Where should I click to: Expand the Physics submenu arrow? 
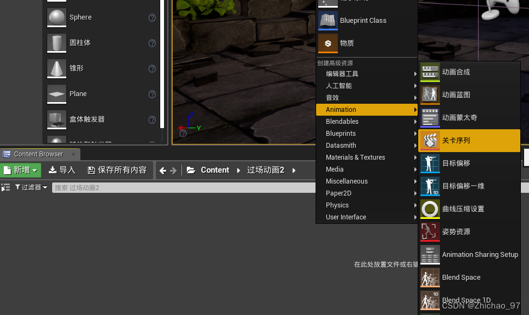414,205
